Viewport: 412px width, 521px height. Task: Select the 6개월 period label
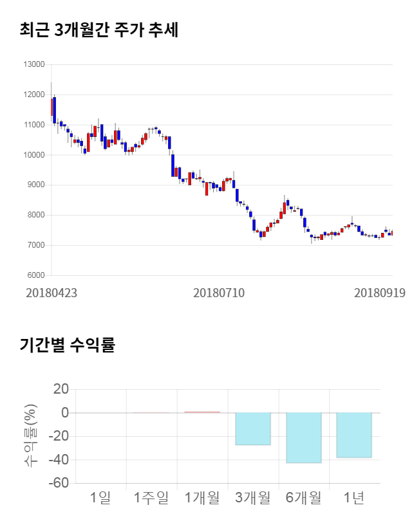pyautogui.click(x=304, y=497)
